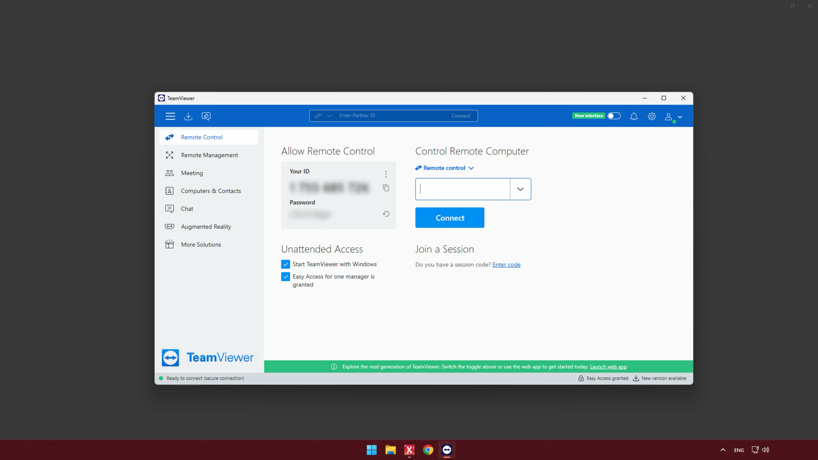Select Remote Control in the sidebar

click(x=209, y=137)
